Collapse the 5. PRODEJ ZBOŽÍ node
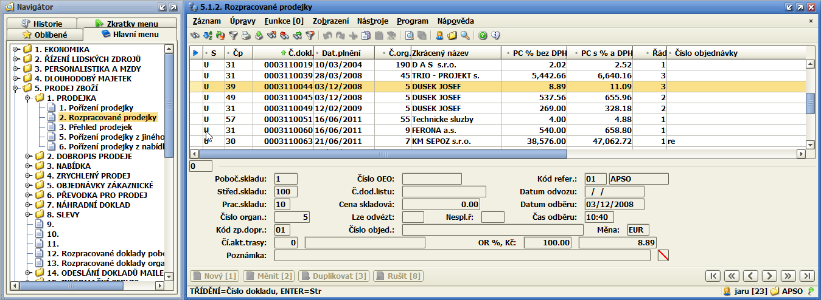This screenshot has width=821, height=300. coord(15,88)
